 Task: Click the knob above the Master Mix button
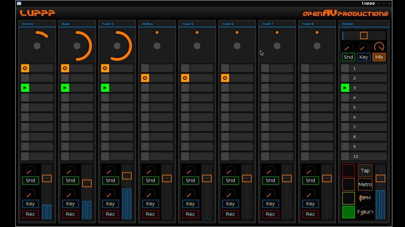point(379,47)
